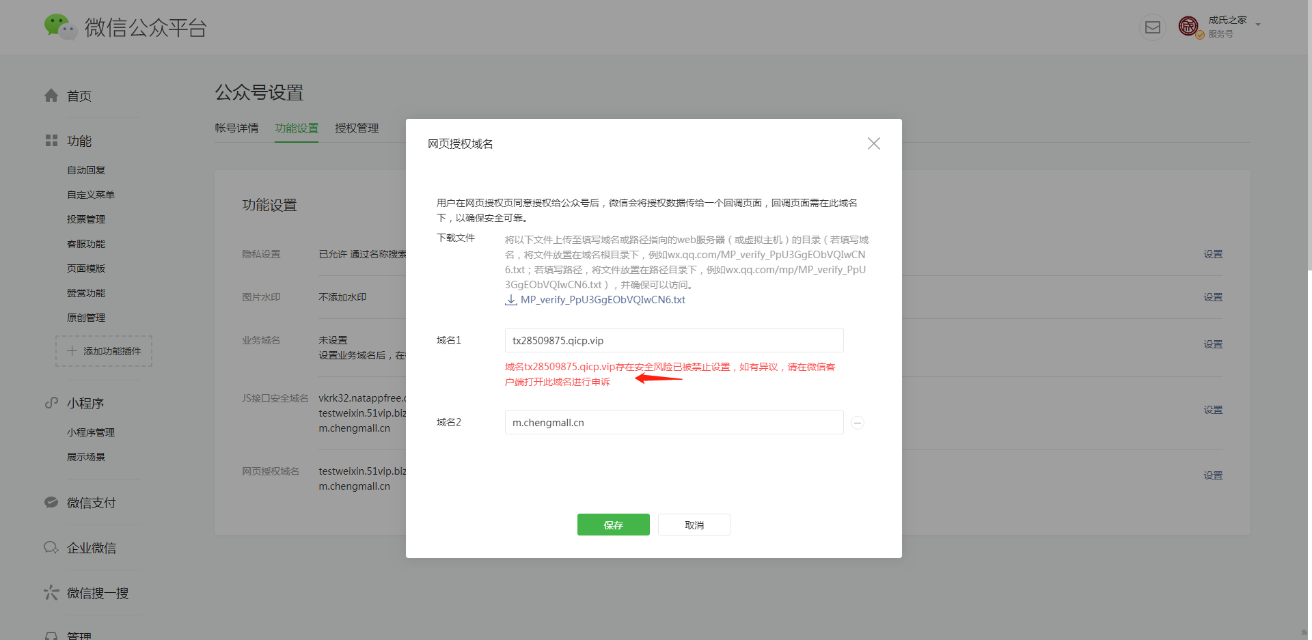Click the 添加功能插件 button

coord(104,351)
